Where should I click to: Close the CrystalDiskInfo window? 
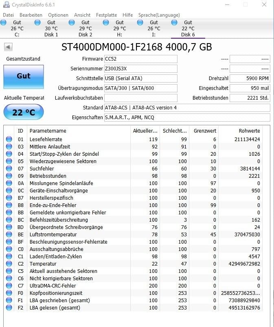[264, 4]
